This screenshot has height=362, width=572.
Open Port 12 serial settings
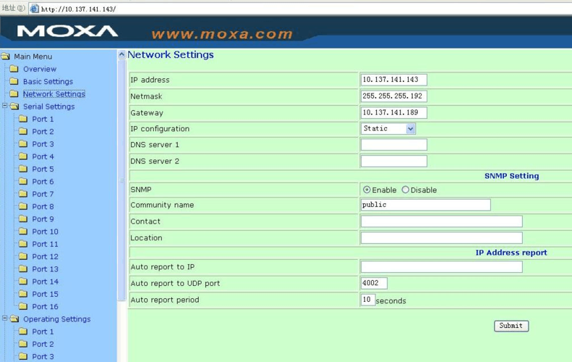[46, 256]
